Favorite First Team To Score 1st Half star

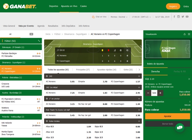(139, 110)
